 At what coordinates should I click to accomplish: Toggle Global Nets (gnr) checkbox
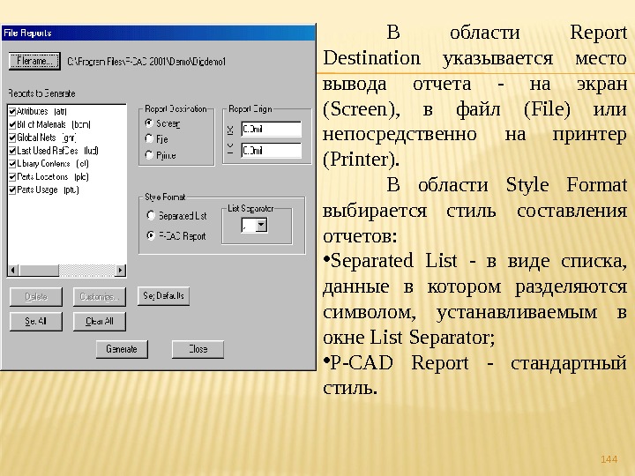click(x=12, y=138)
